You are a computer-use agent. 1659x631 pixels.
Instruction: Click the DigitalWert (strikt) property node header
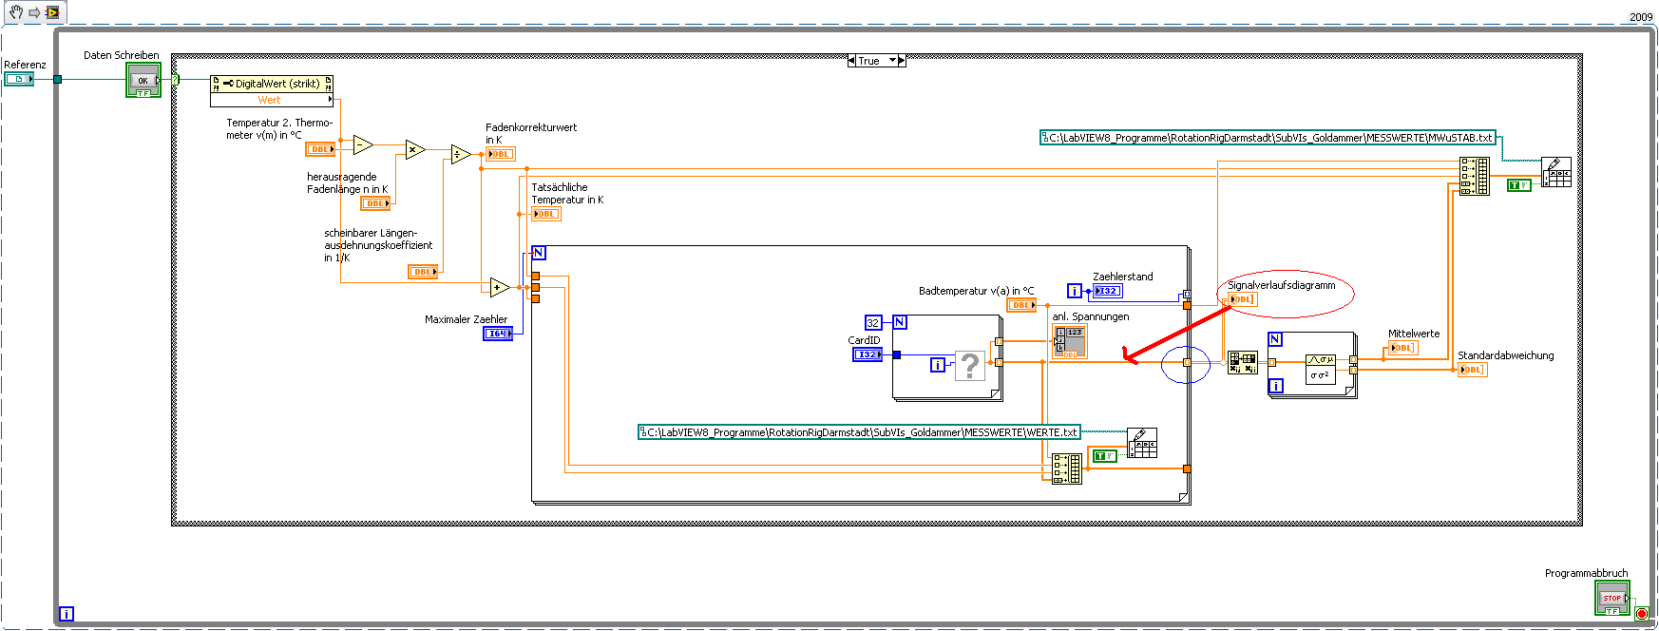tap(272, 84)
